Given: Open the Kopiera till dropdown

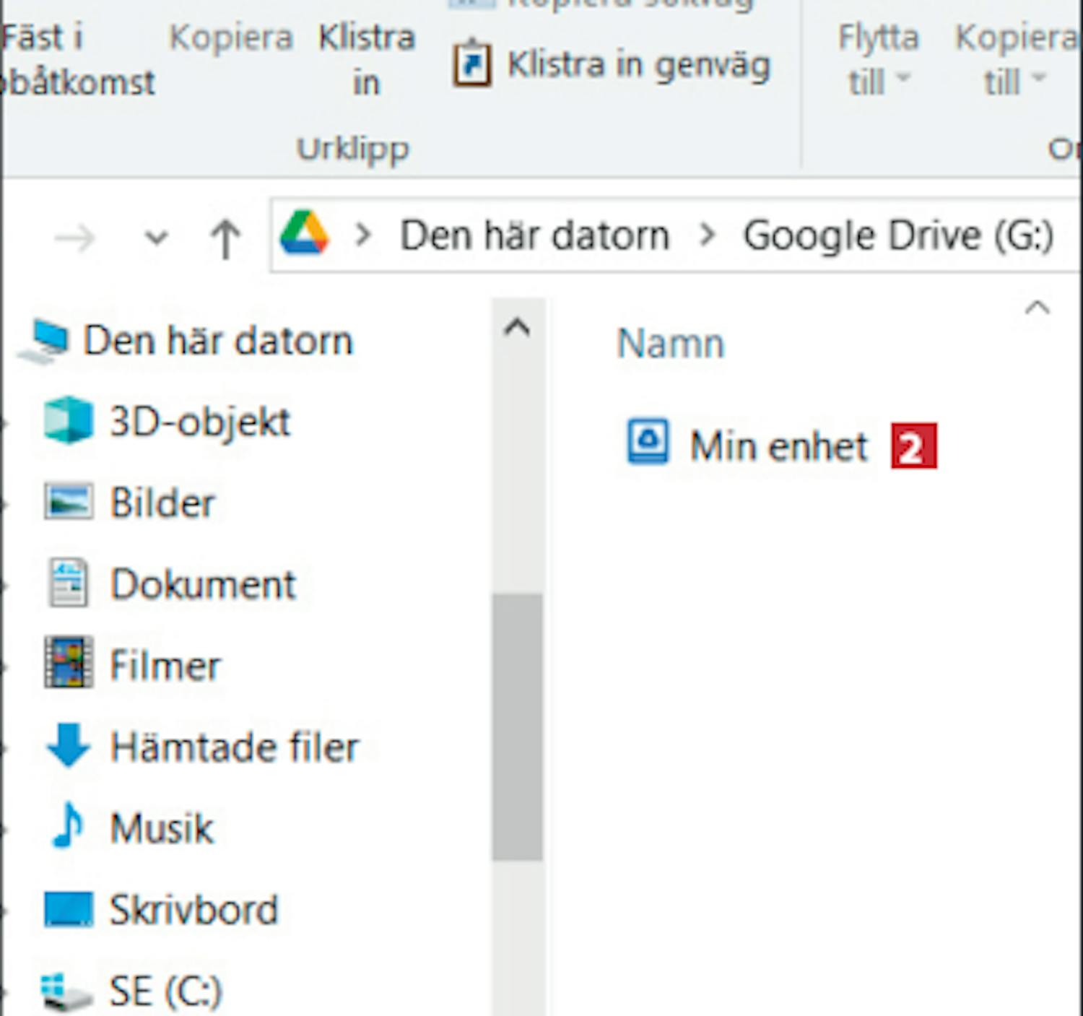Looking at the screenshot, I should (x=1014, y=60).
